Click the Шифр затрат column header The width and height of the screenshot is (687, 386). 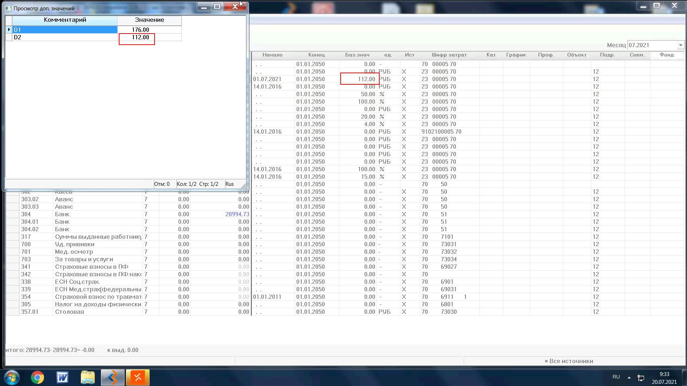point(449,55)
